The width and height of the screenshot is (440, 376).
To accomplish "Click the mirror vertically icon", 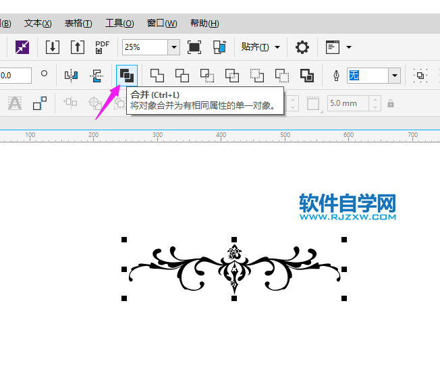I will 97,76.
